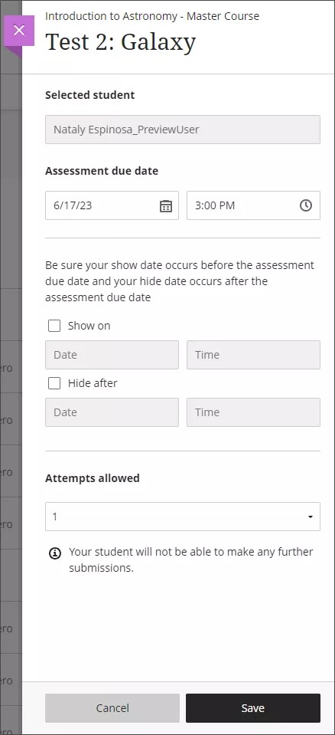Viewport: 335px width, 735px height.
Task: Enable the Show on checkbox
Action: (54, 326)
